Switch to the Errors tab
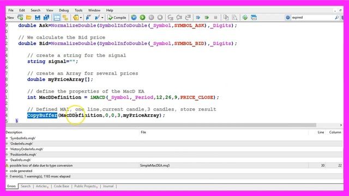The image size is (349, 196). [11, 186]
